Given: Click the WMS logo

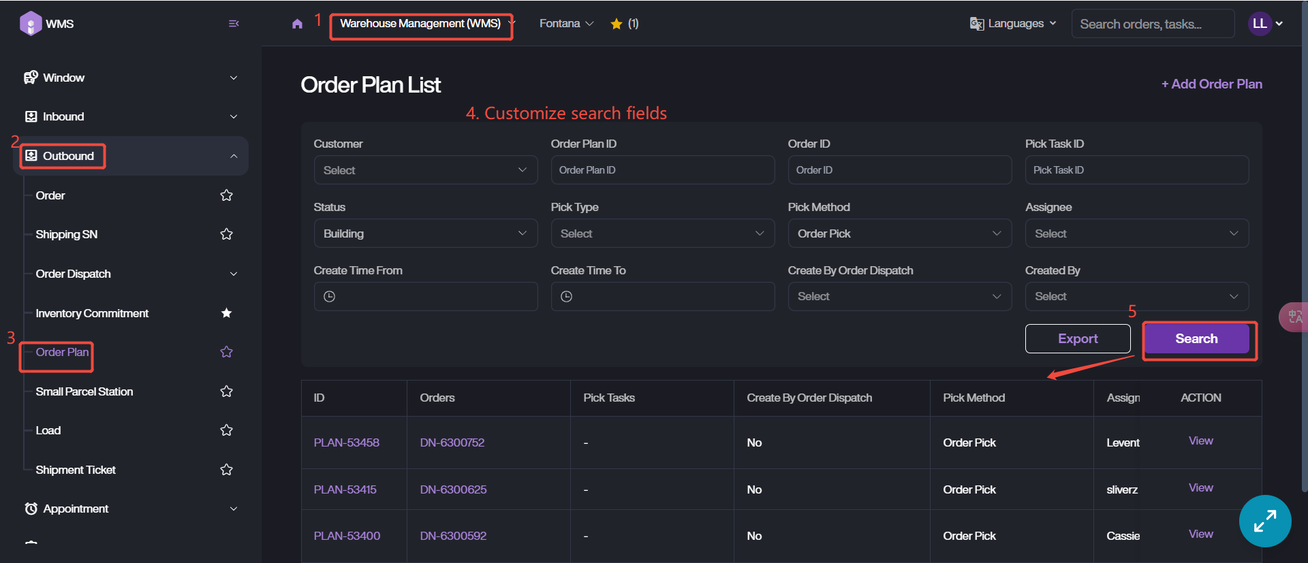Looking at the screenshot, I should 31,24.
